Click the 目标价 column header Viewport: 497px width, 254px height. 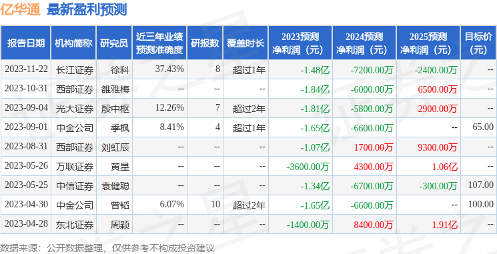click(478, 43)
